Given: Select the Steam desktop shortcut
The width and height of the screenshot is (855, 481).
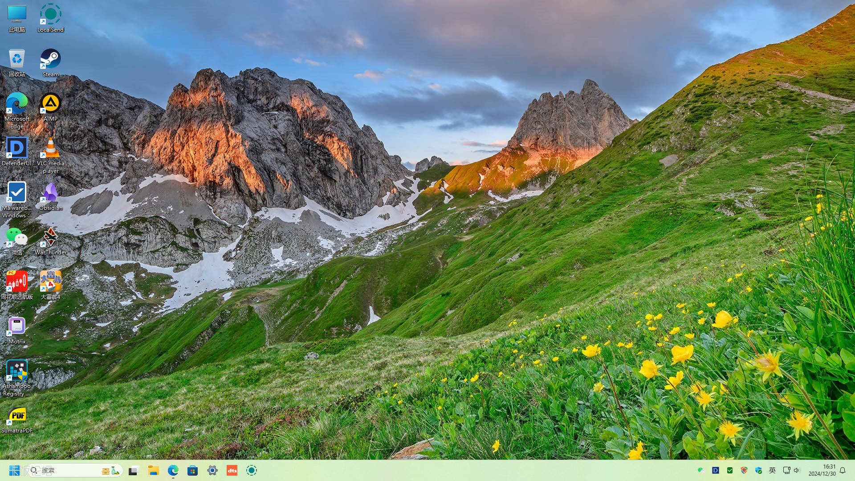Looking at the screenshot, I should (x=50, y=63).
